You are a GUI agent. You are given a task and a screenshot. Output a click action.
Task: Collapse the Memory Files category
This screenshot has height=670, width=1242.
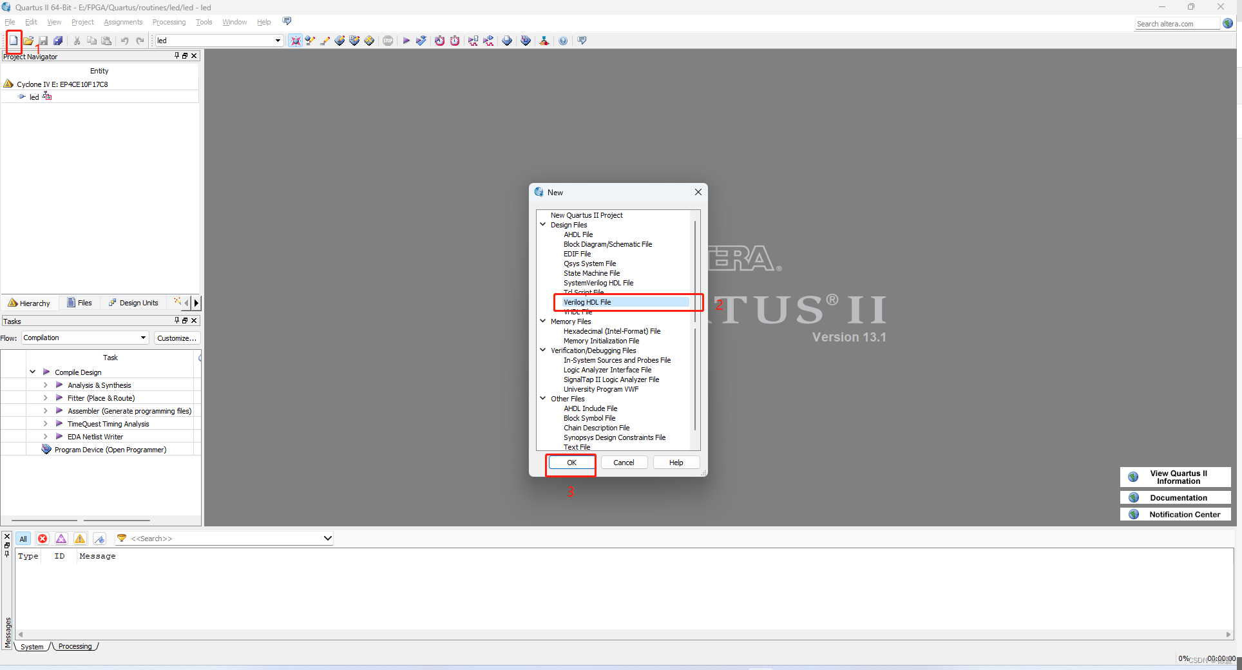pyautogui.click(x=543, y=321)
